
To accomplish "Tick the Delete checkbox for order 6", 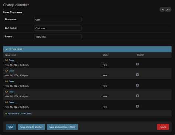I will [137, 75].
